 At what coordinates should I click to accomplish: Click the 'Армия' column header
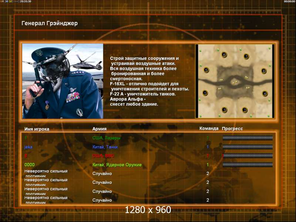[x=100, y=129]
